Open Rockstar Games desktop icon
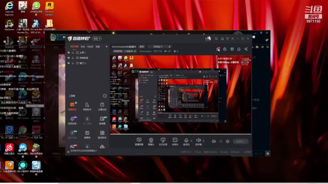Image resolution: width=328 pixels, height=184 pixels. coord(50,9)
